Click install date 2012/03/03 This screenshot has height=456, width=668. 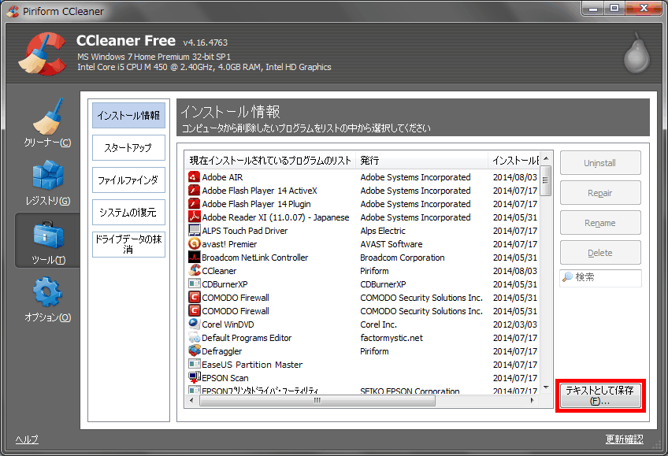click(x=515, y=324)
